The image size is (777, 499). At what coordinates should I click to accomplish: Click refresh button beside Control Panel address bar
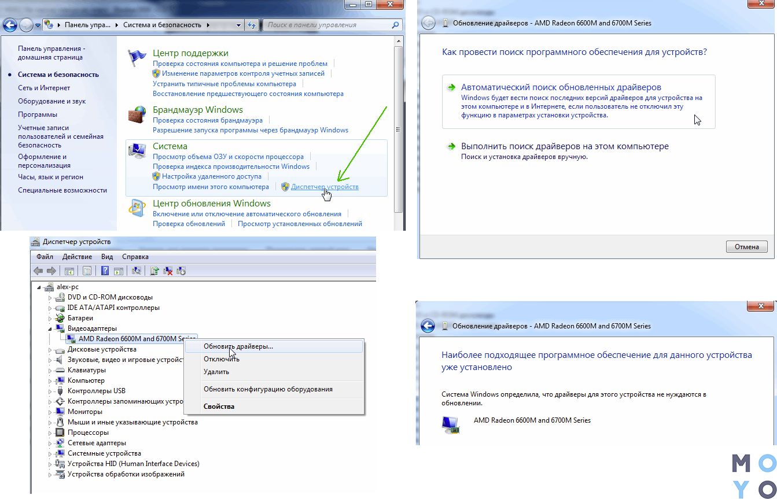pyautogui.click(x=251, y=25)
